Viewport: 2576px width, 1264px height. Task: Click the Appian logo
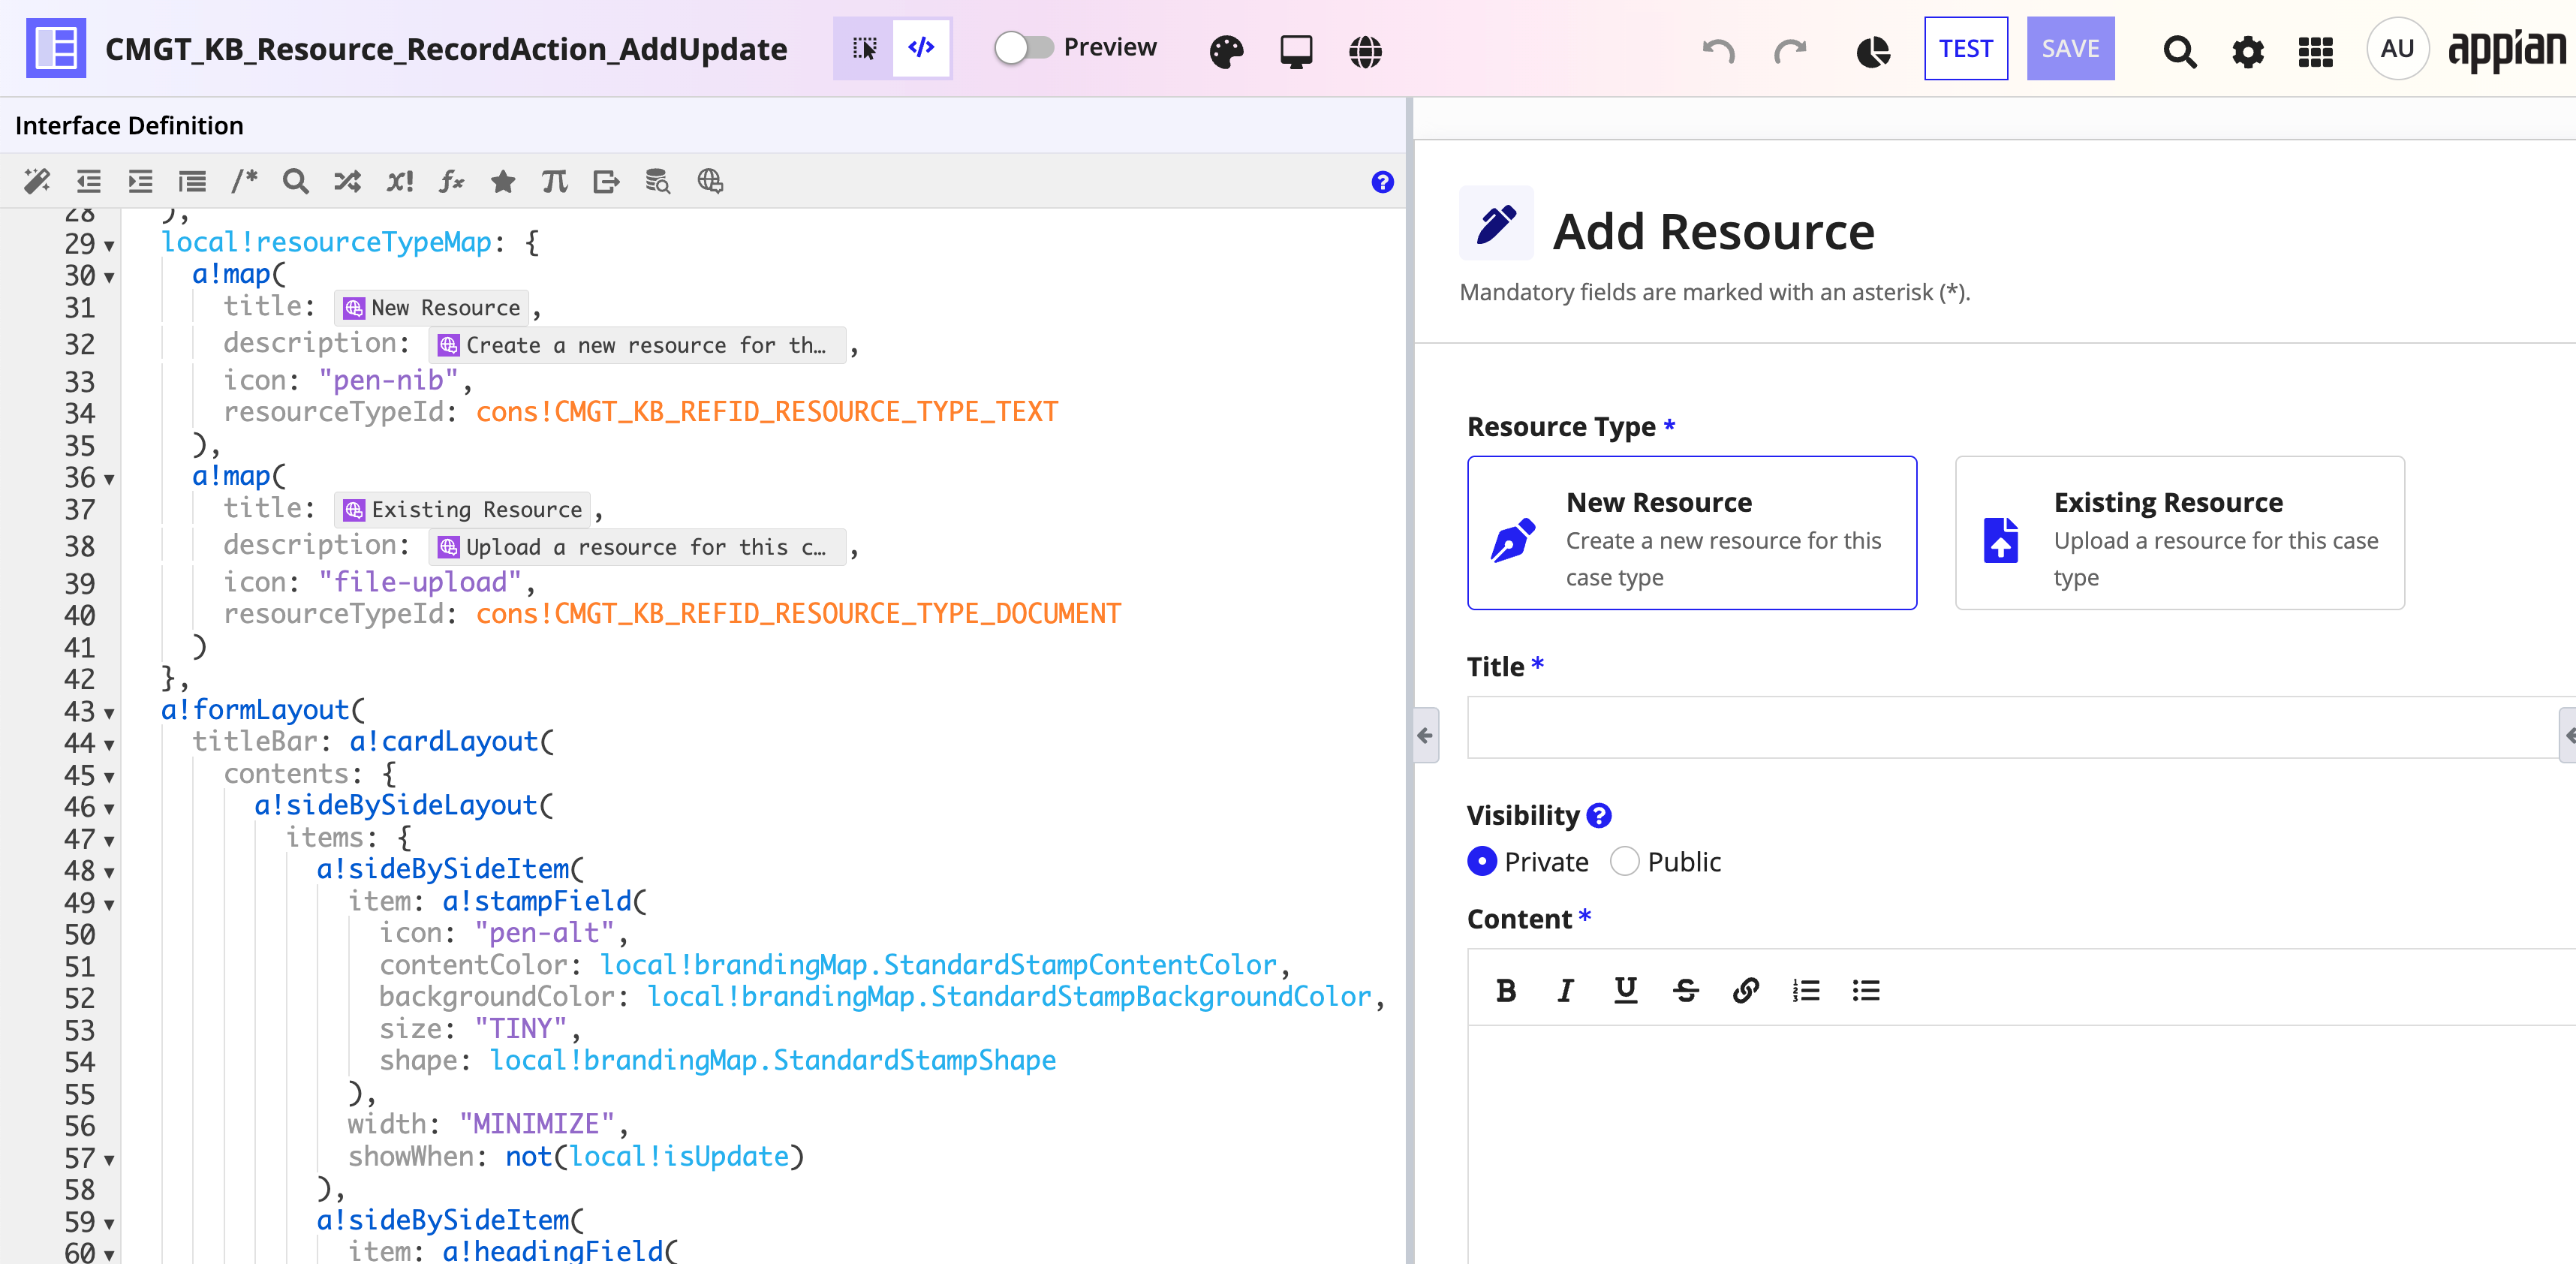(x=2507, y=49)
